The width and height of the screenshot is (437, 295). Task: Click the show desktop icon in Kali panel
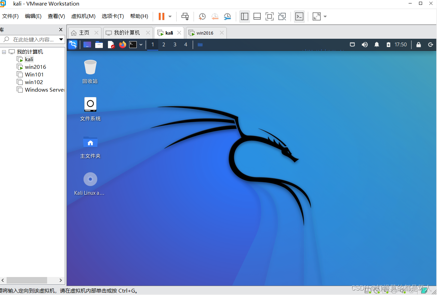point(87,45)
